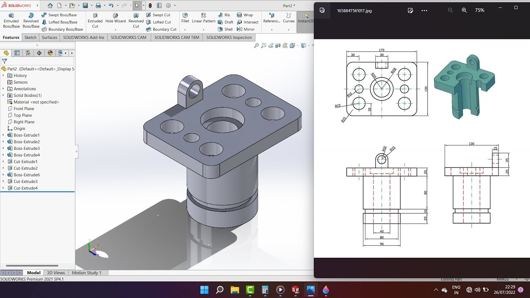Viewport: 530px width, 298px height.
Task: Expand the History folder node
Action: coord(4,76)
